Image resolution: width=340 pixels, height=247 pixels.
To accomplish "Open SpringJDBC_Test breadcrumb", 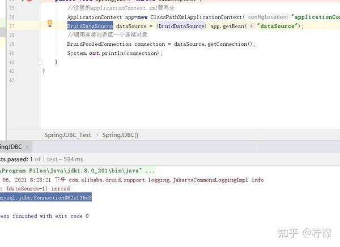I will tap(67, 135).
